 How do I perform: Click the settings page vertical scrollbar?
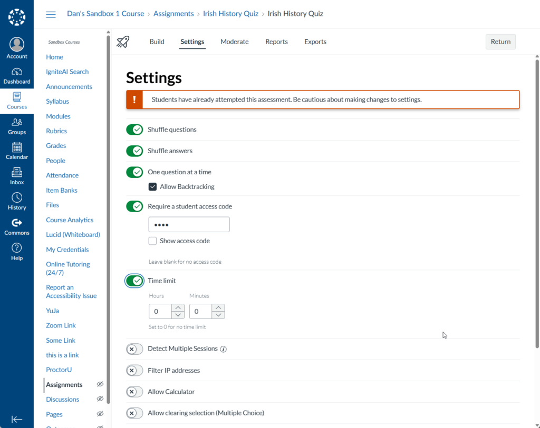point(537,204)
